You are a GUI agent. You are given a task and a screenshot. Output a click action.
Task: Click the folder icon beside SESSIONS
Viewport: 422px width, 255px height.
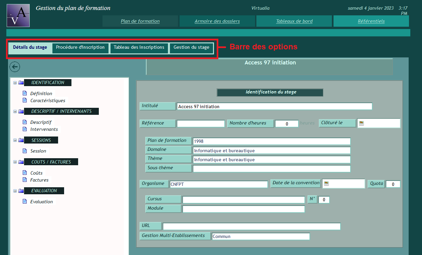[x=21, y=140]
